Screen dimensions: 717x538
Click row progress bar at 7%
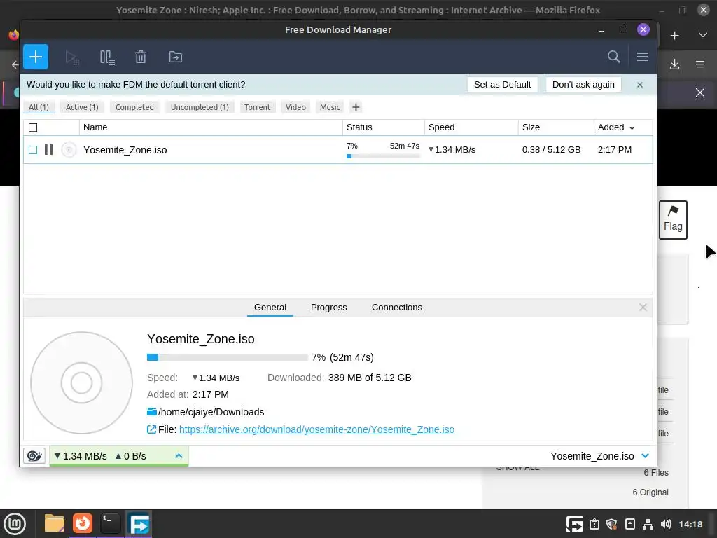coord(383,156)
